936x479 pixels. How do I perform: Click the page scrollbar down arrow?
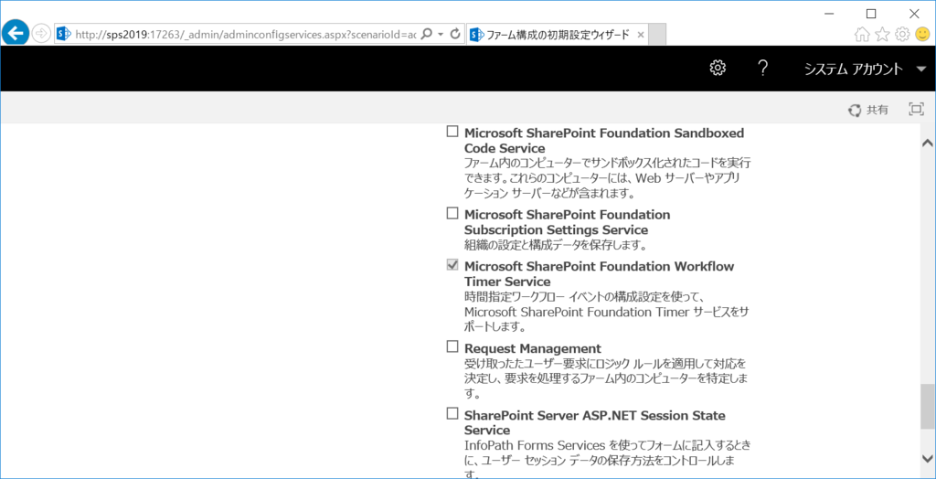coord(927,458)
